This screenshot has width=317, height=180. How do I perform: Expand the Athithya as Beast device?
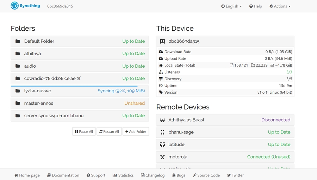pyautogui.click(x=225, y=120)
